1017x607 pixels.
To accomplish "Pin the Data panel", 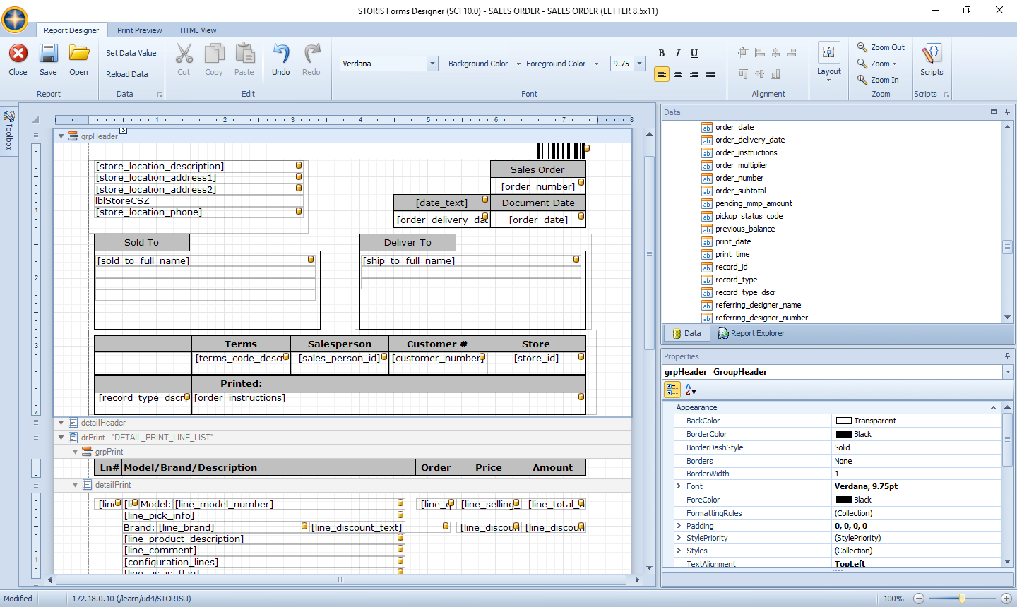I will click(x=1008, y=112).
